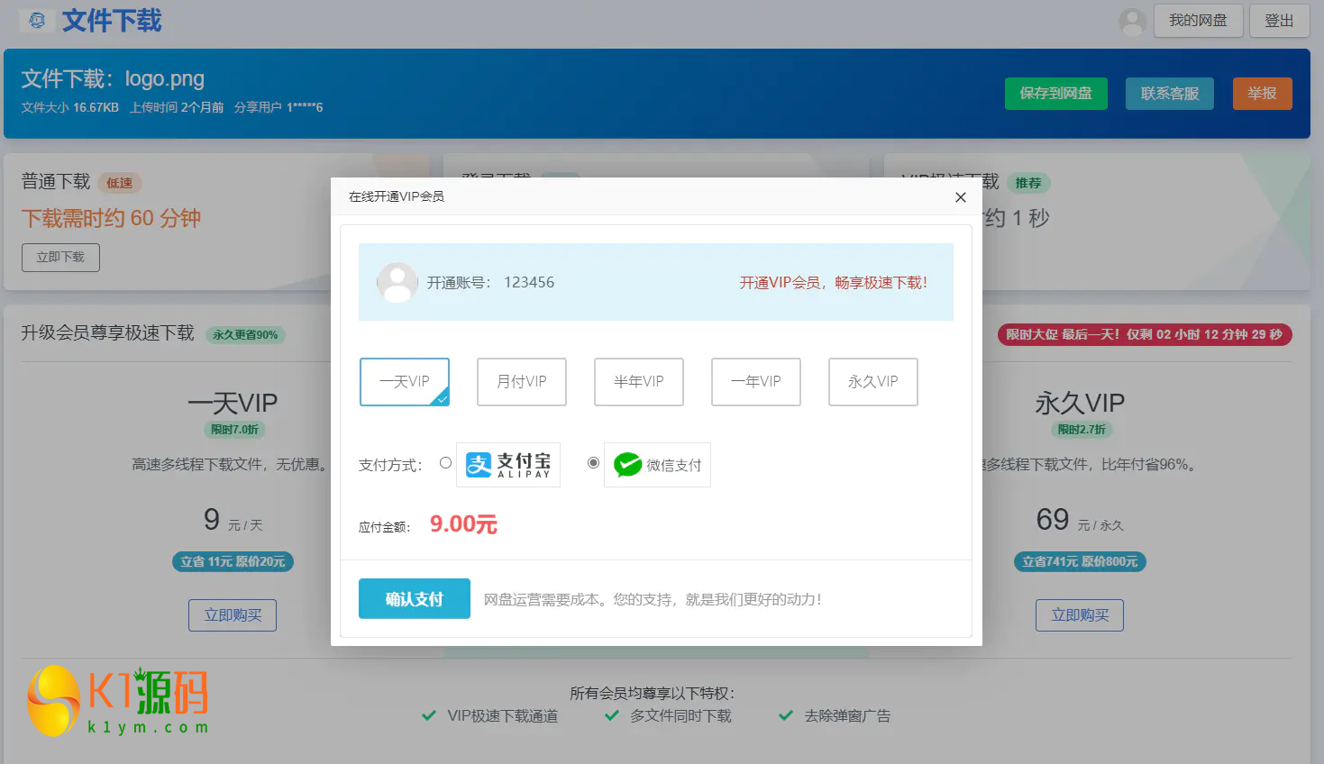Select the 微信支付 radio button

[593, 463]
